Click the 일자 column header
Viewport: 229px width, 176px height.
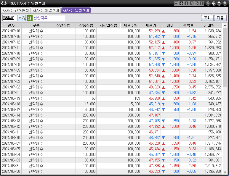coord(11,25)
